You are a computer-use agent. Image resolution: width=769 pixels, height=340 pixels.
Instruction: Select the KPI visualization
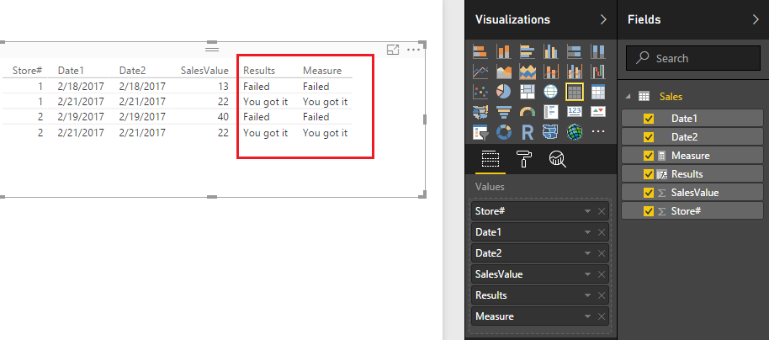(598, 112)
